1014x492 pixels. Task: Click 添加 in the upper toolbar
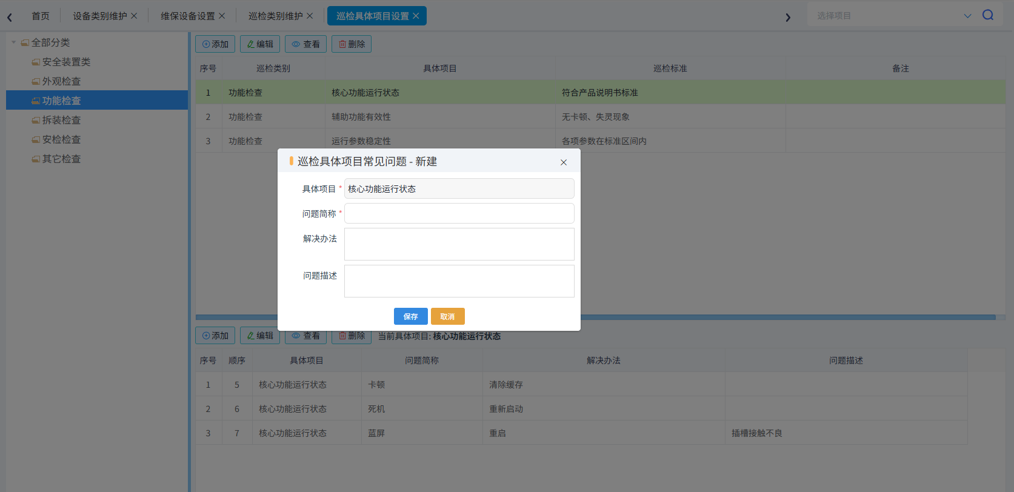click(215, 44)
